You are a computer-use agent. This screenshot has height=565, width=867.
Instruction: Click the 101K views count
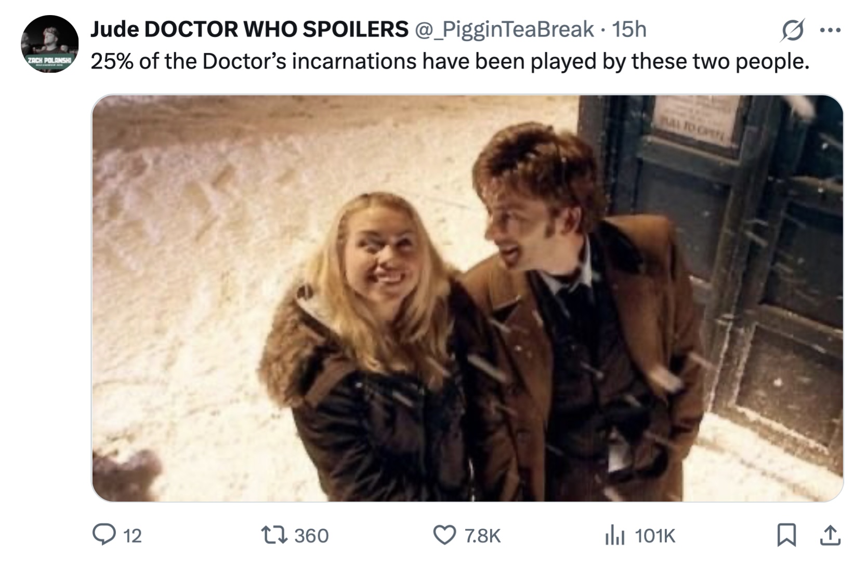tap(655, 535)
